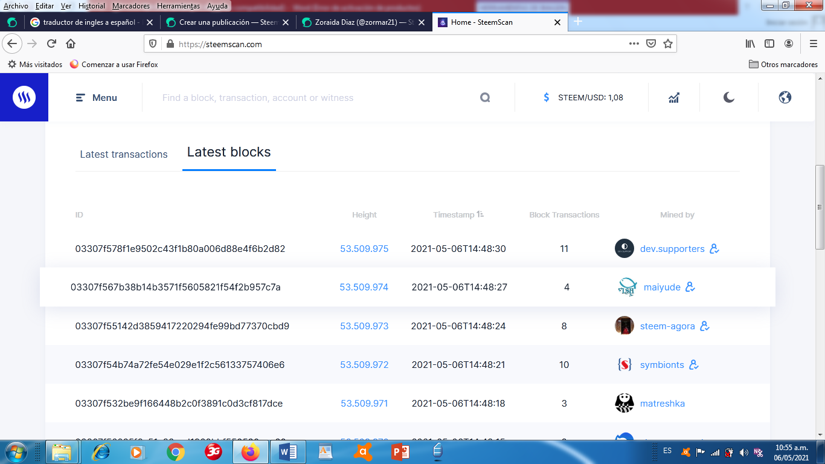Open Firefox account icon

tap(789, 43)
